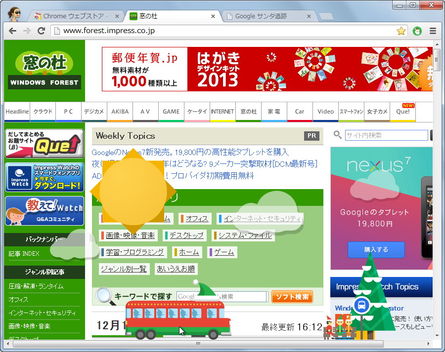
Task: Open a new tab button
Action: click(326, 16)
